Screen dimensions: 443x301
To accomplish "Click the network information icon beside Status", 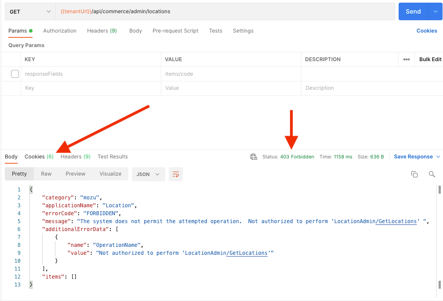I will coord(254,156).
